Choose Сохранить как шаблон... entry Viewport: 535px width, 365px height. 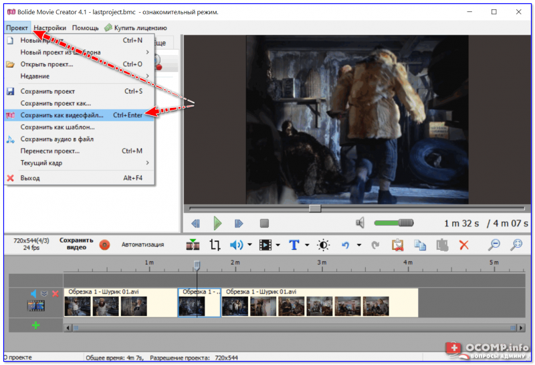(x=80, y=127)
